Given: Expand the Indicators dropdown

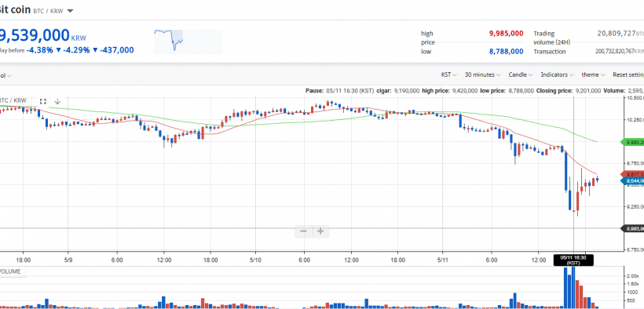Looking at the screenshot, I should pyautogui.click(x=557, y=75).
